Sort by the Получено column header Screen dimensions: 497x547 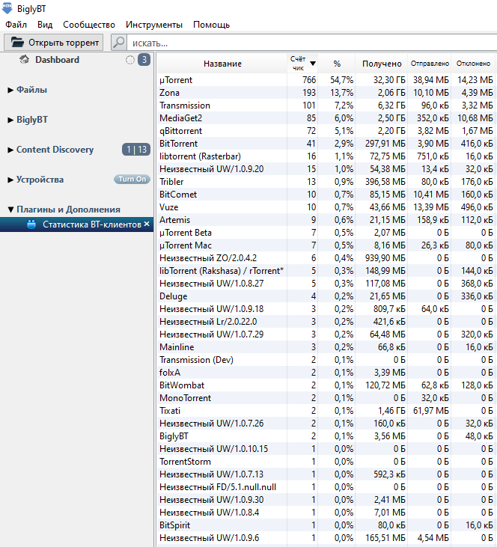click(x=382, y=64)
